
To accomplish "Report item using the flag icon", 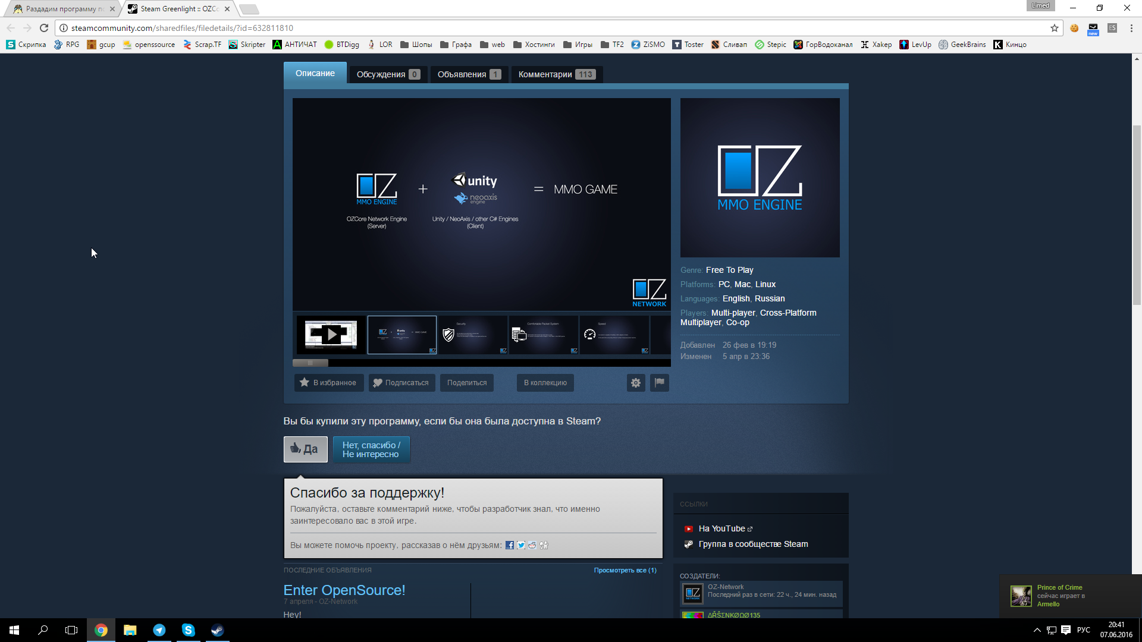I will 660,383.
